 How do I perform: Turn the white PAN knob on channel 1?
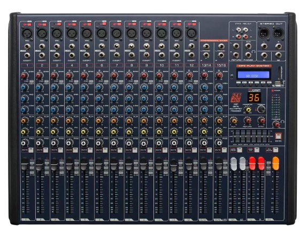coord(25,143)
